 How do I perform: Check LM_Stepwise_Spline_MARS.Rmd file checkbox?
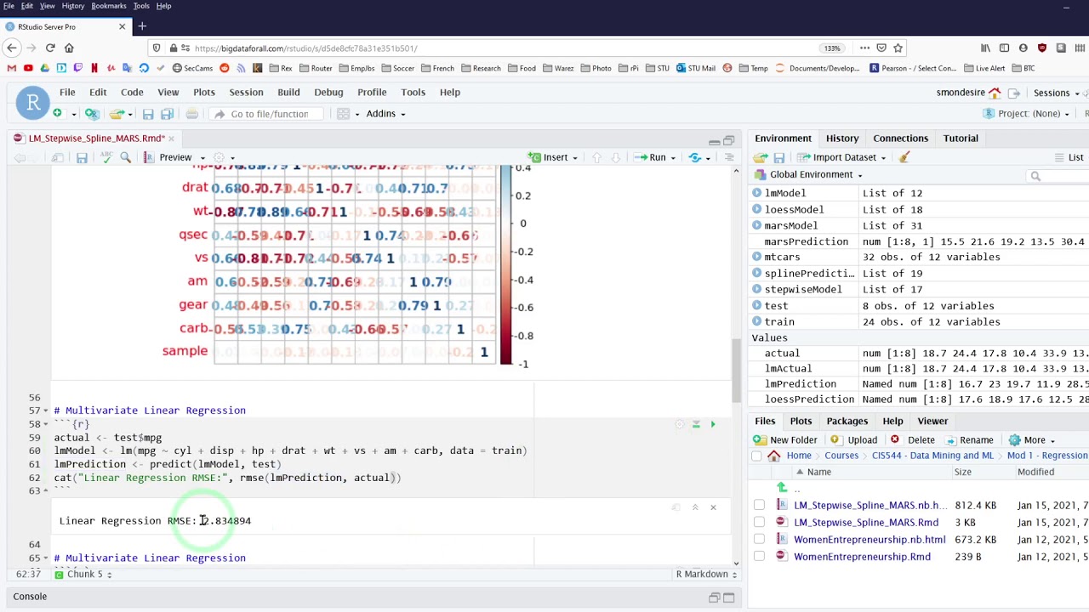click(x=759, y=523)
